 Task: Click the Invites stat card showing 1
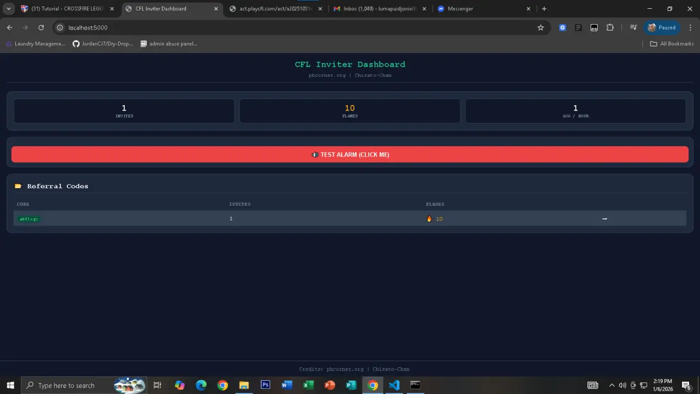(124, 111)
